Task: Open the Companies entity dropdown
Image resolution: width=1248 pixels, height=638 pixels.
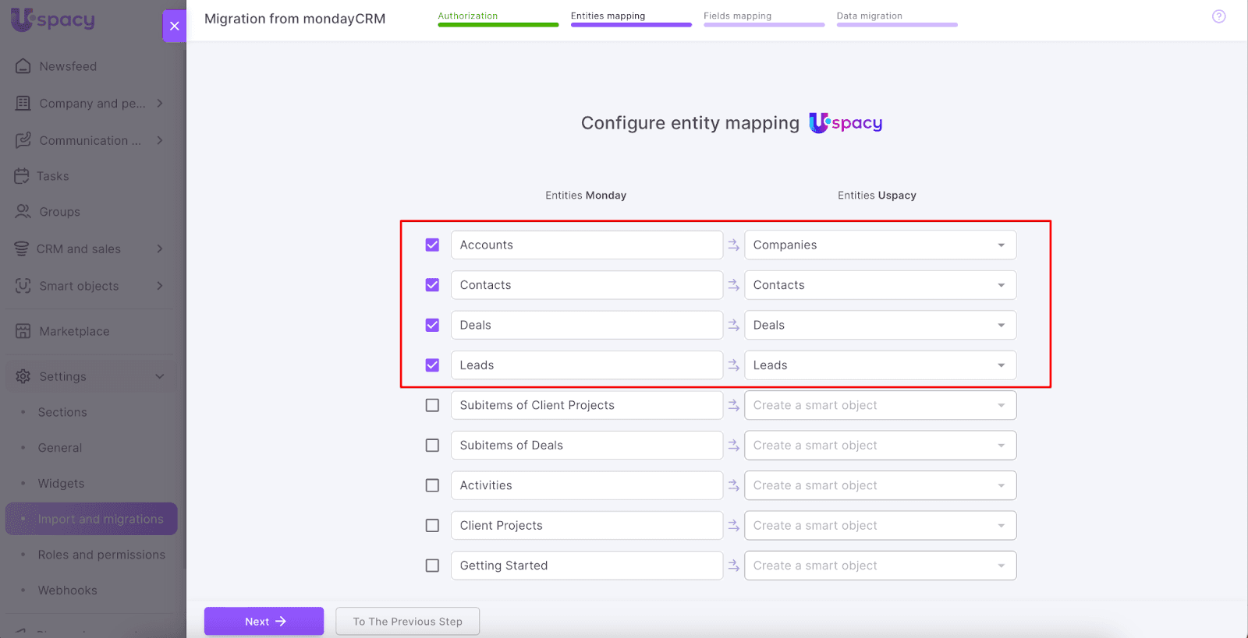Action: pos(880,245)
